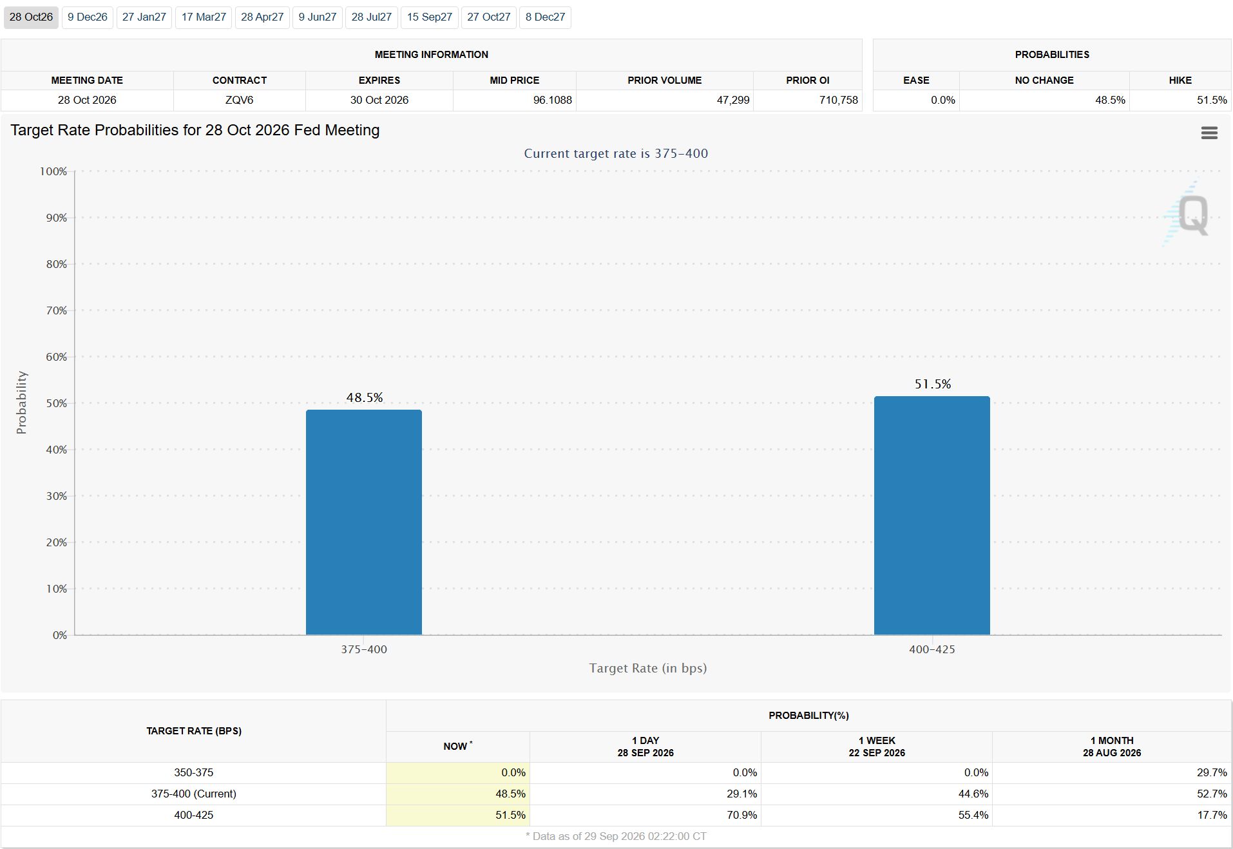The height and width of the screenshot is (849, 1233).
Task: Click the 350-375 target rate row label
Action: pyautogui.click(x=193, y=772)
